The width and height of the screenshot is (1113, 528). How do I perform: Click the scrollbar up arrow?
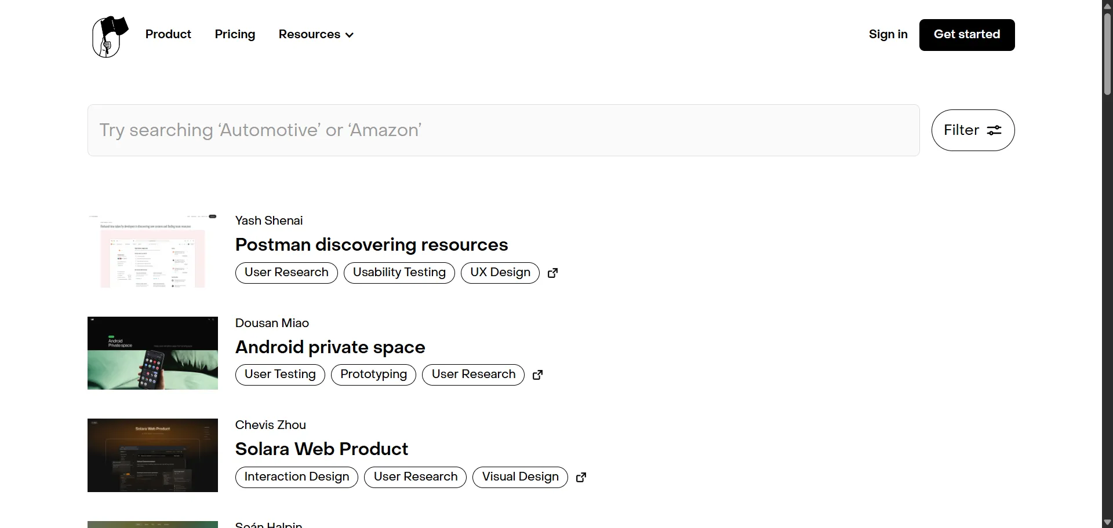[x=1107, y=6]
